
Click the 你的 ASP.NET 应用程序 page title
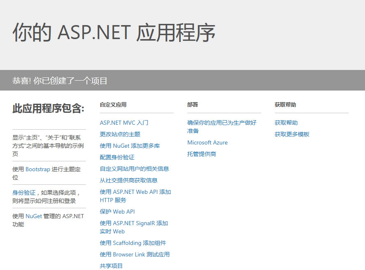(114, 33)
